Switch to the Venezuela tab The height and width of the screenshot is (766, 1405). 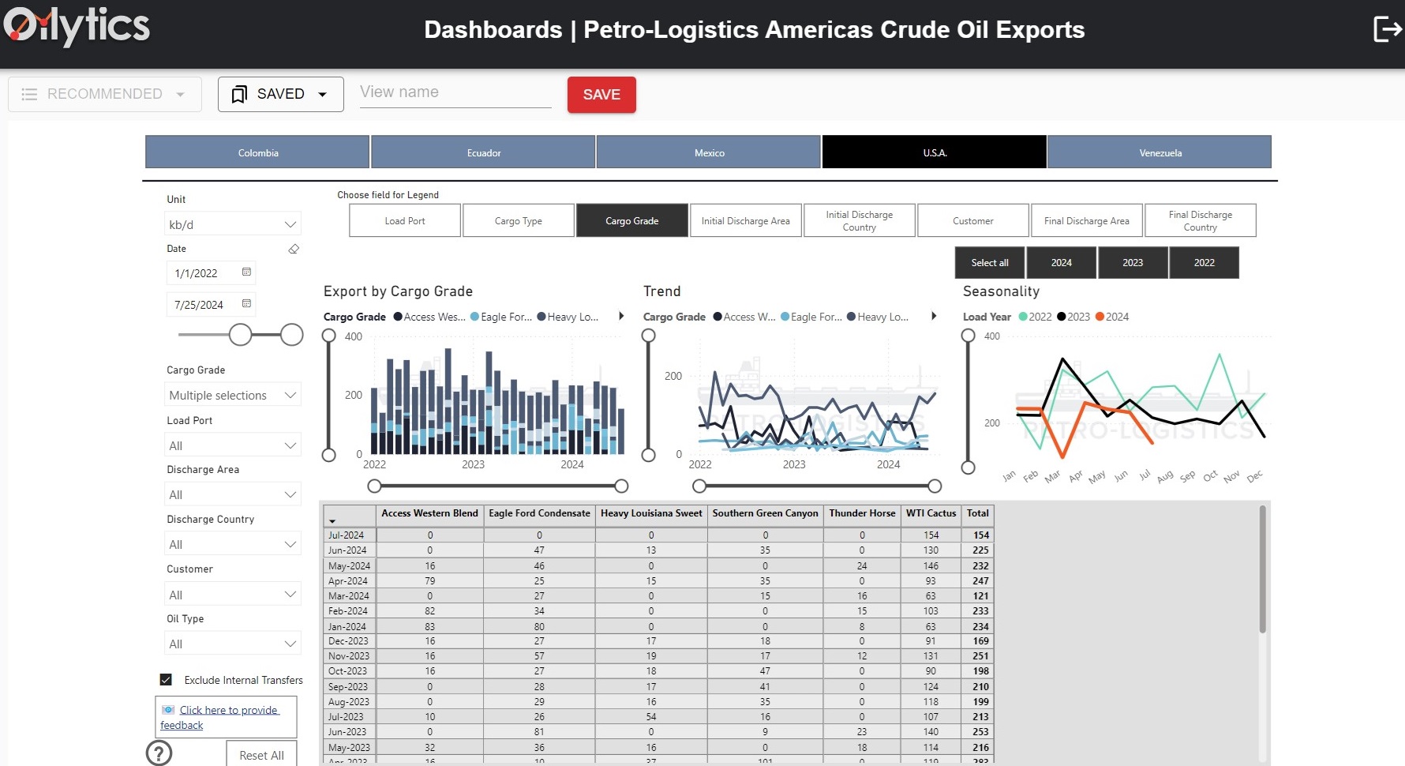[x=1160, y=152]
